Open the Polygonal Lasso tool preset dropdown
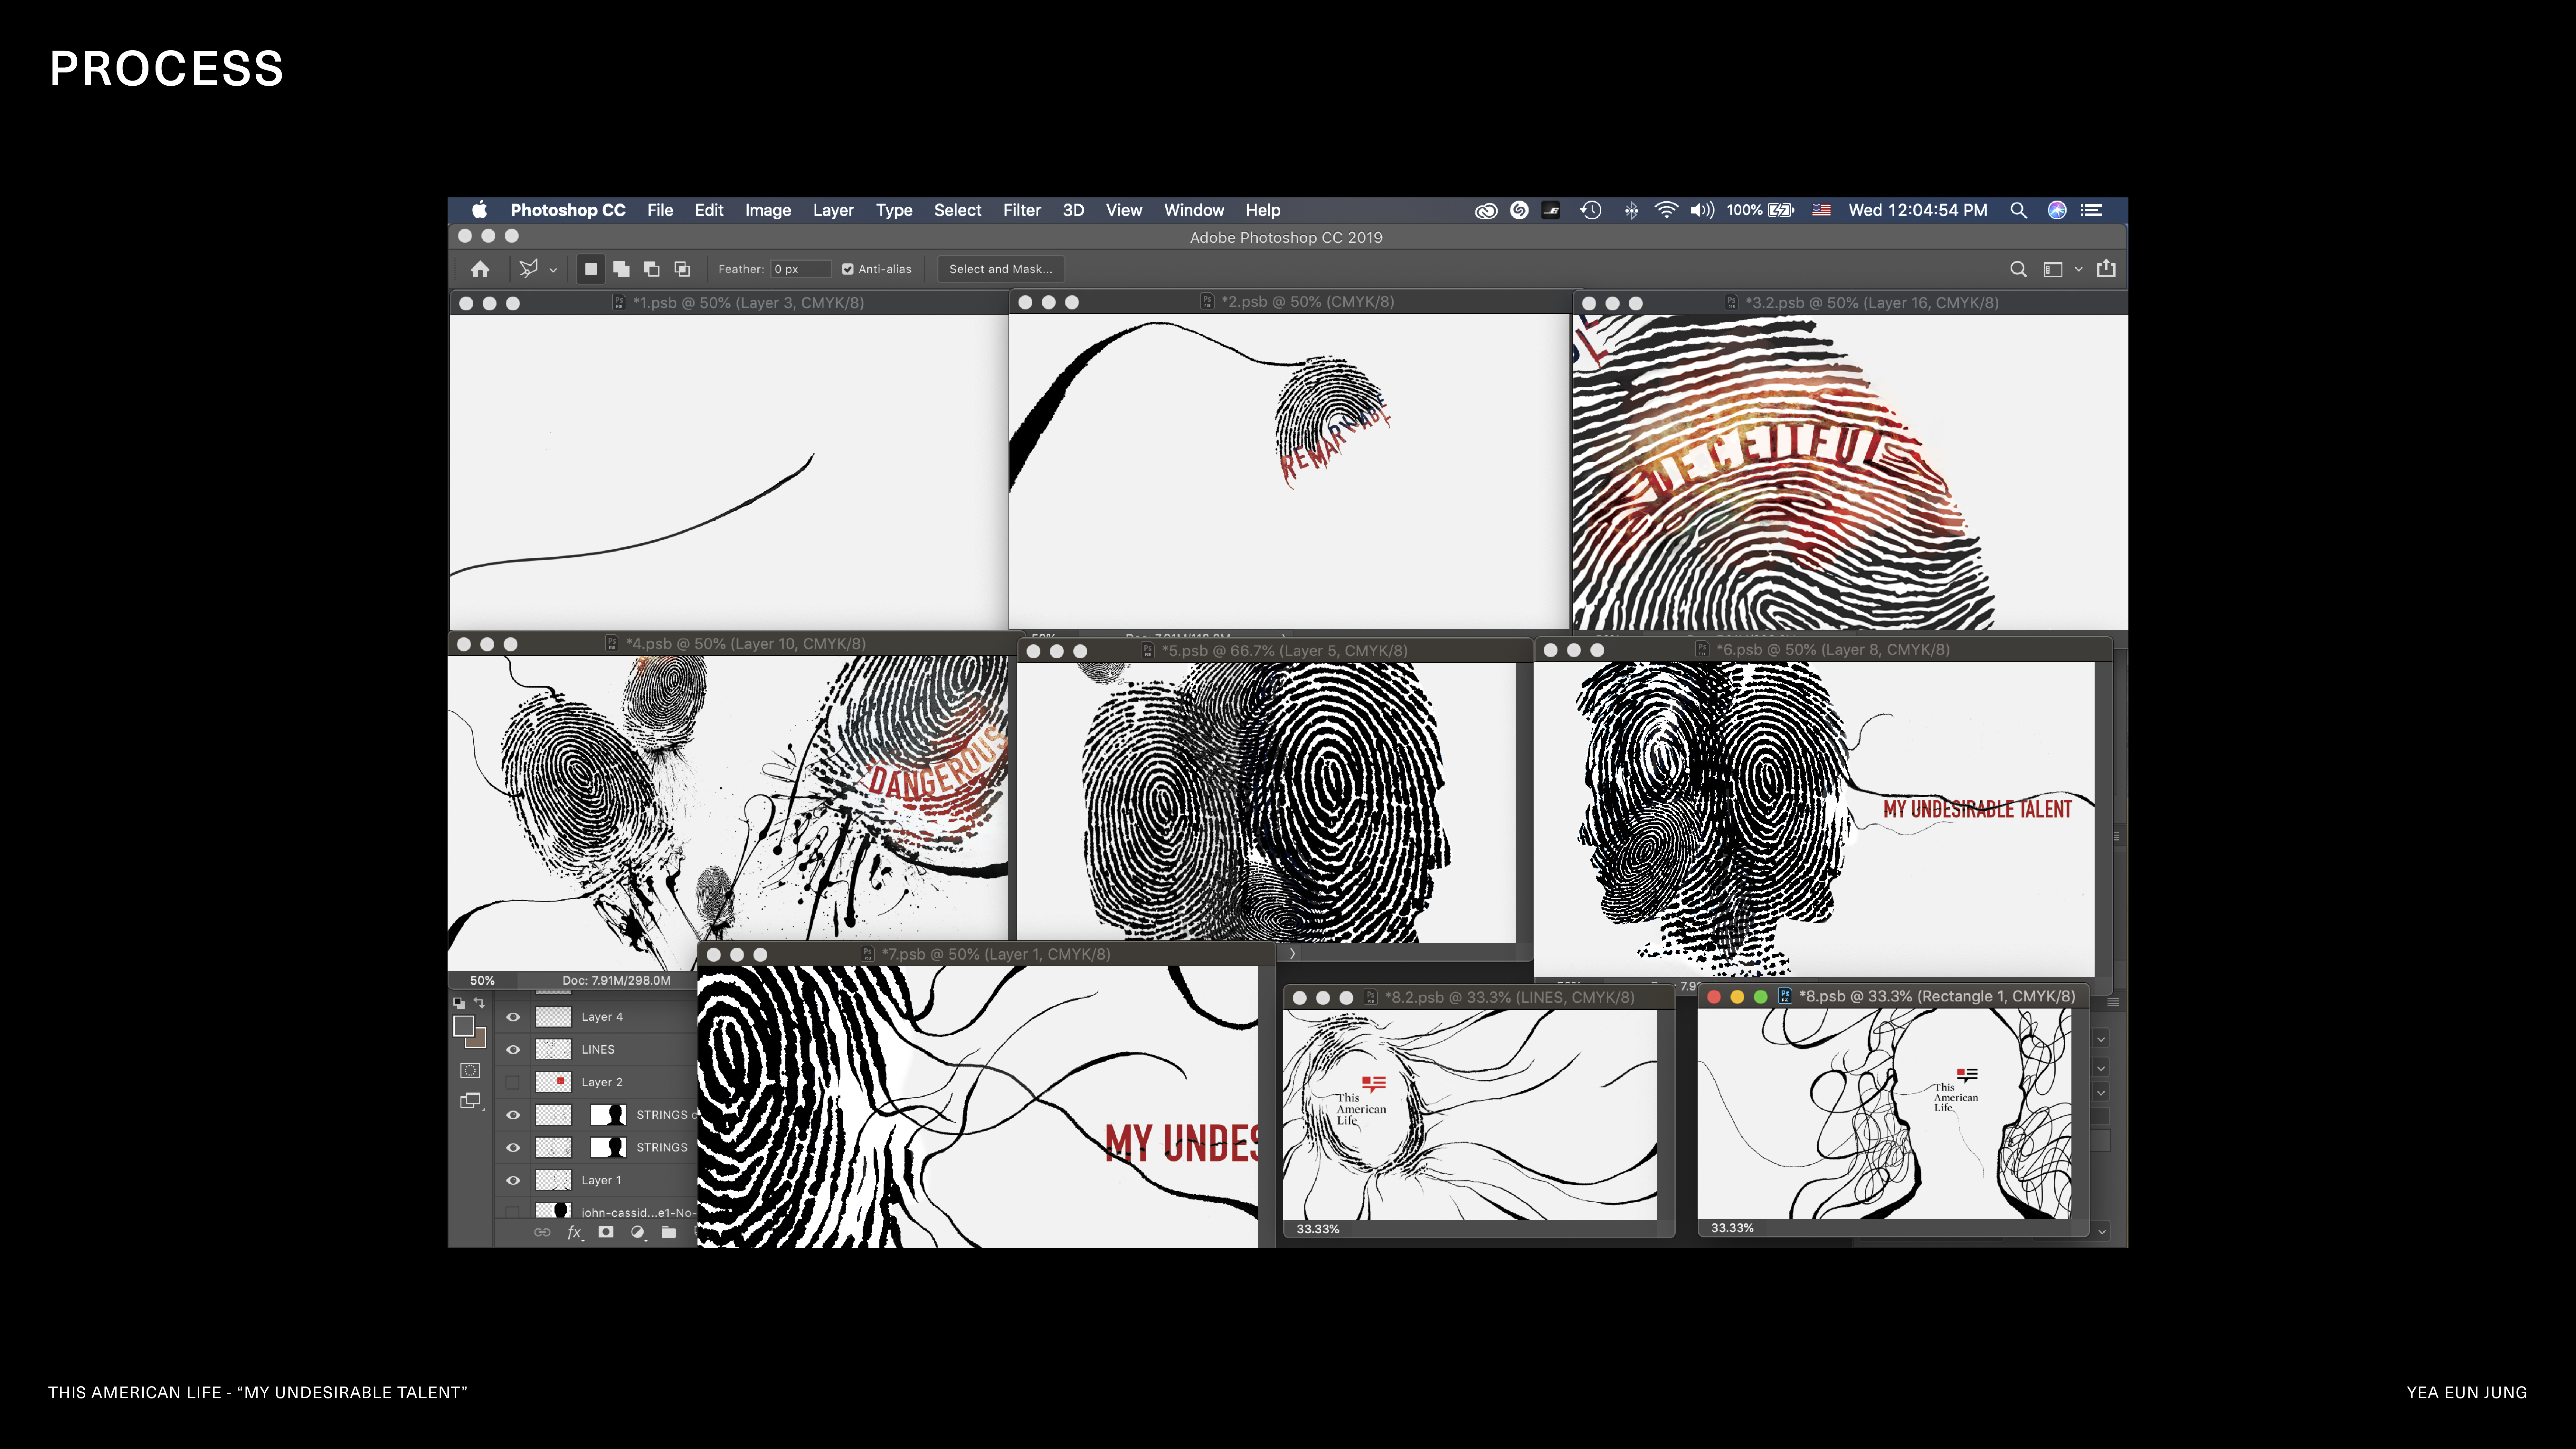2576x1449 pixels. pyautogui.click(x=553, y=270)
